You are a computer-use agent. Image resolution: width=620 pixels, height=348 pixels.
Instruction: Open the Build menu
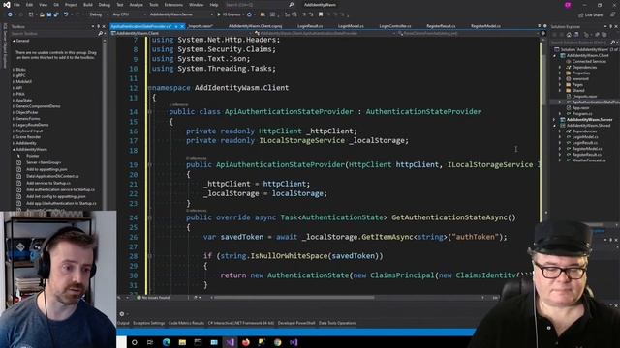88,5
